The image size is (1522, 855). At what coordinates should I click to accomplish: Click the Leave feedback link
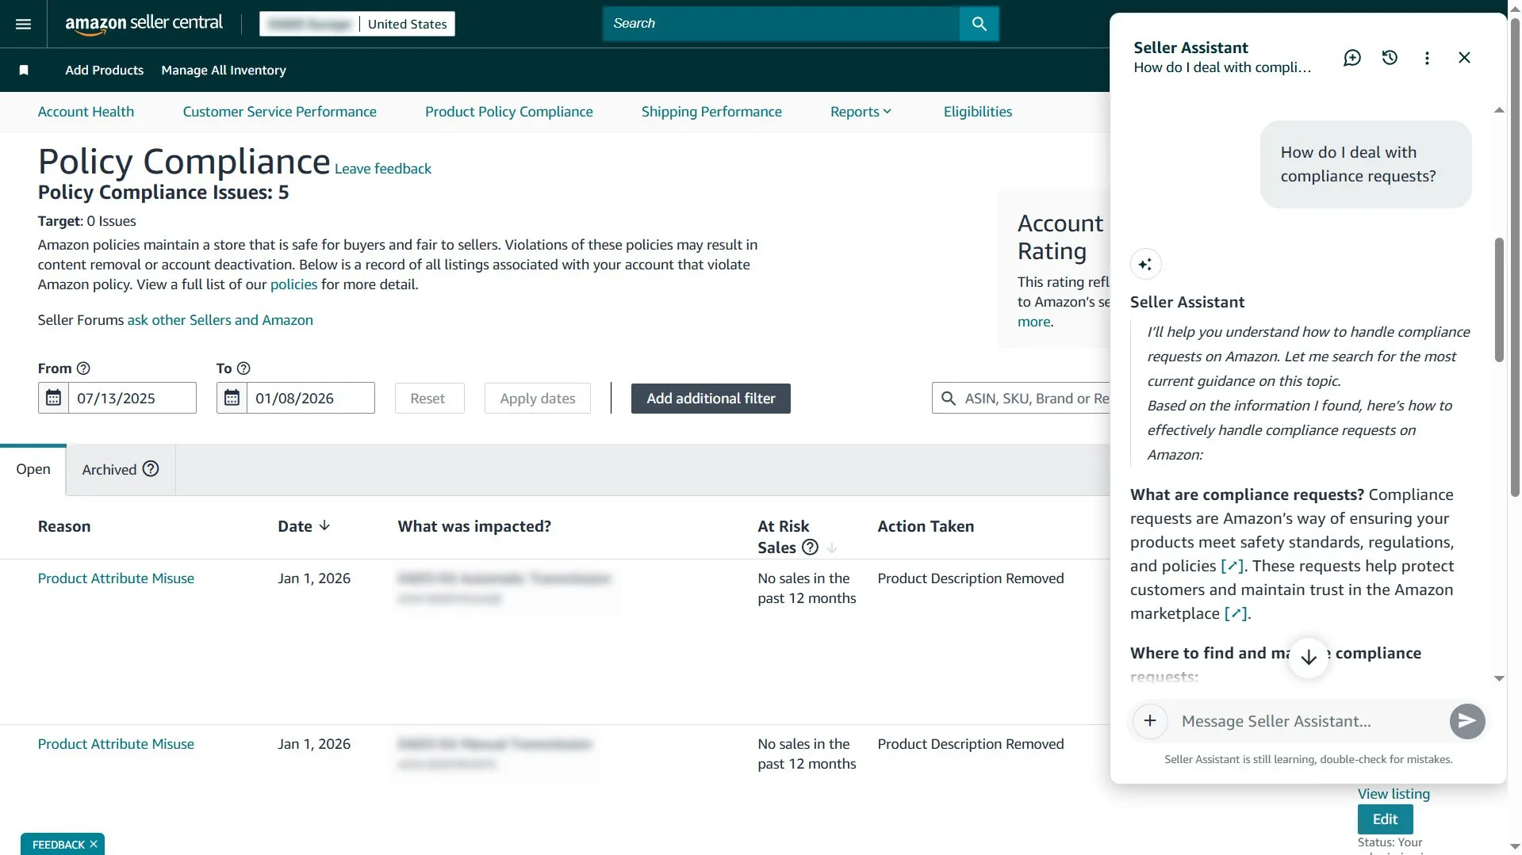(x=382, y=168)
